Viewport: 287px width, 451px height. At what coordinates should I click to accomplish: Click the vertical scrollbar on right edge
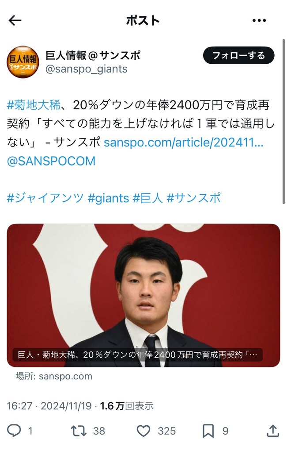tap(283, 121)
